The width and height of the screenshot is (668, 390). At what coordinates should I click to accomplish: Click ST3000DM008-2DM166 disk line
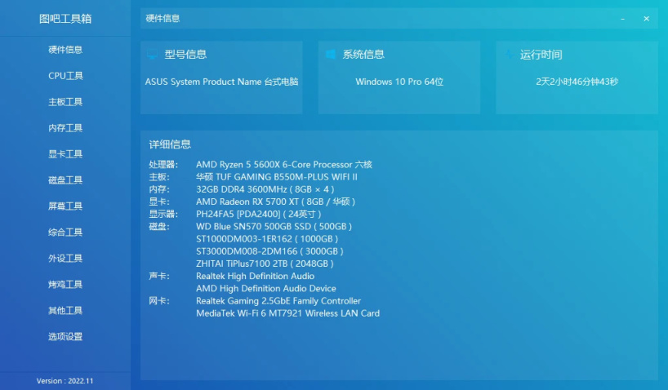[x=269, y=251]
